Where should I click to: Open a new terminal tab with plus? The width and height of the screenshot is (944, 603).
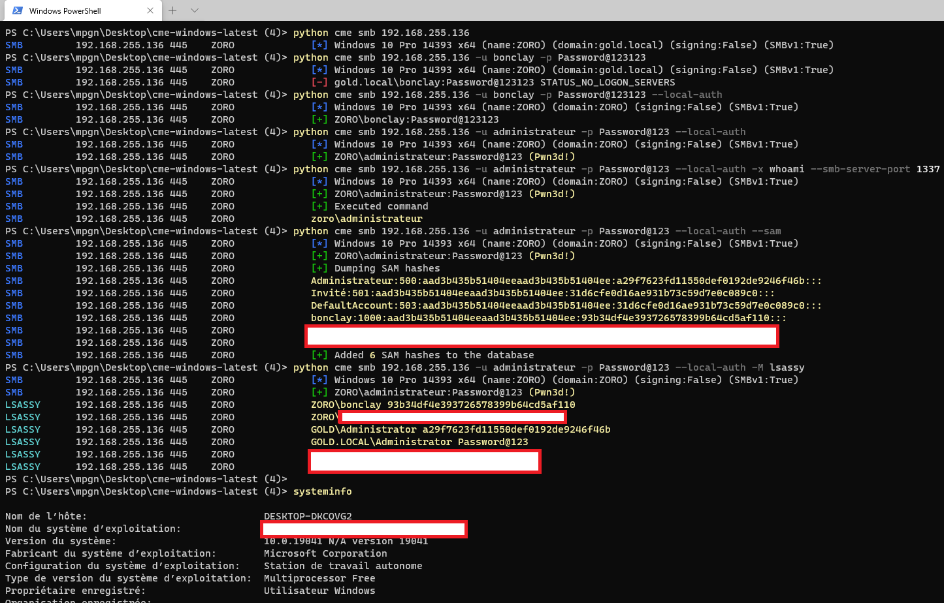[x=172, y=10]
